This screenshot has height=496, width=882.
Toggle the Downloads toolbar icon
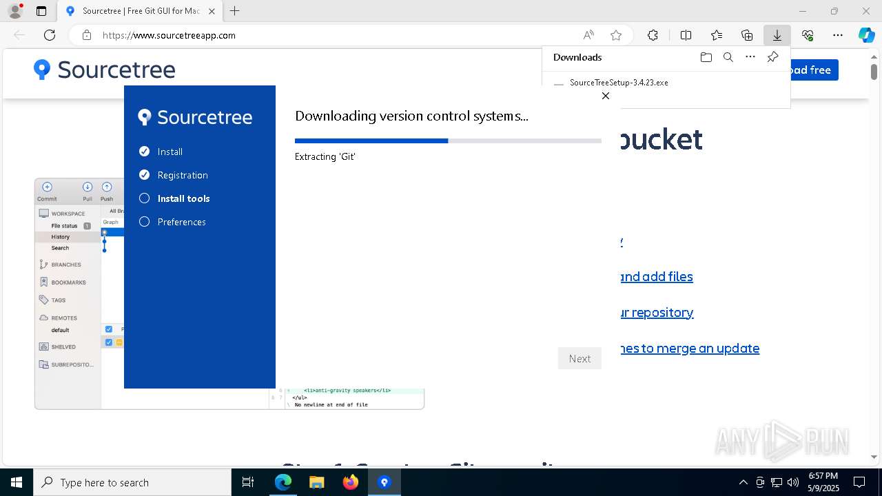777,35
